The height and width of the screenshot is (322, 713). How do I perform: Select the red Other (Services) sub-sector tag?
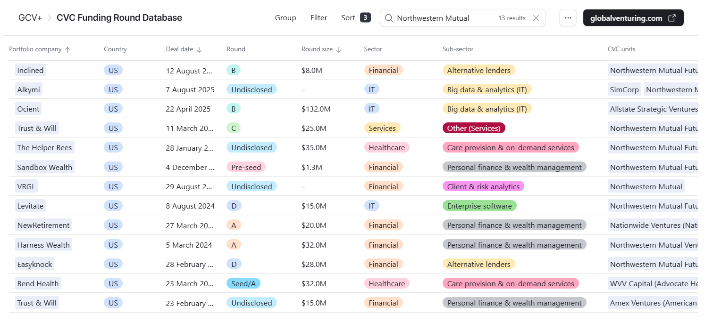[x=473, y=128]
